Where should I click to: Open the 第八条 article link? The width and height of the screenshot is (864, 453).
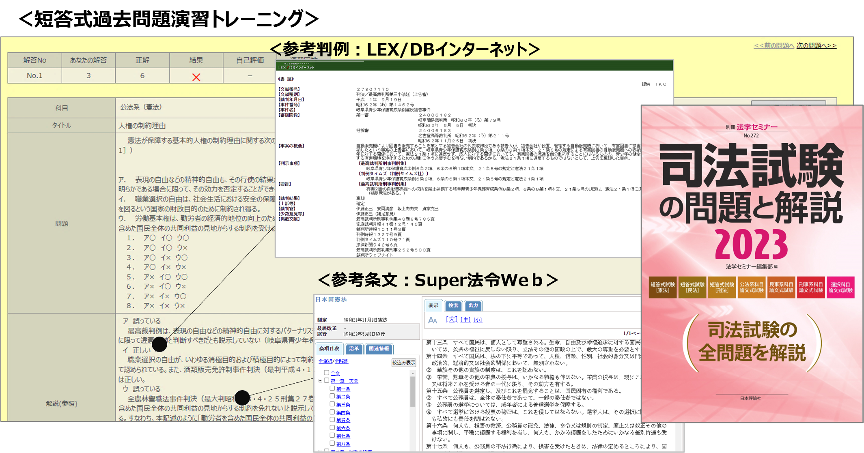[x=343, y=444]
